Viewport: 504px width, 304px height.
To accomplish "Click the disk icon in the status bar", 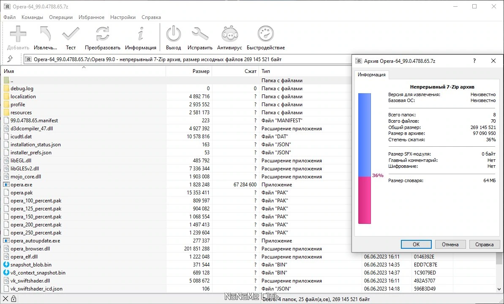I will tap(5, 299).
